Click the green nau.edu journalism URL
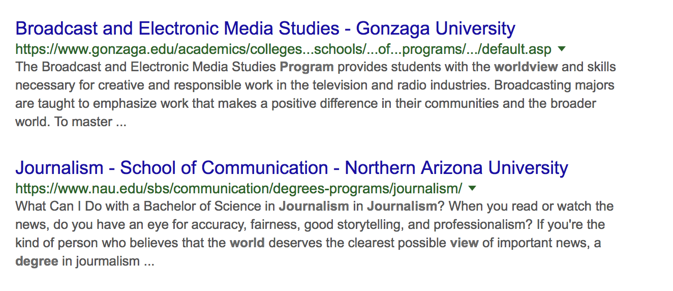673x291 pixels. click(x=238, y=189)
